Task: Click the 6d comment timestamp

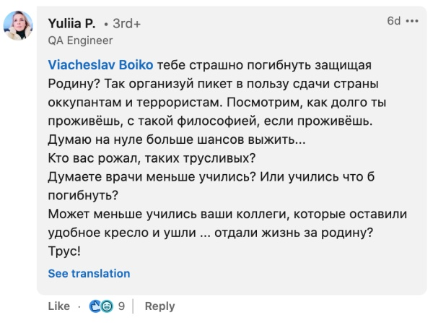Action: pos(393,21)
